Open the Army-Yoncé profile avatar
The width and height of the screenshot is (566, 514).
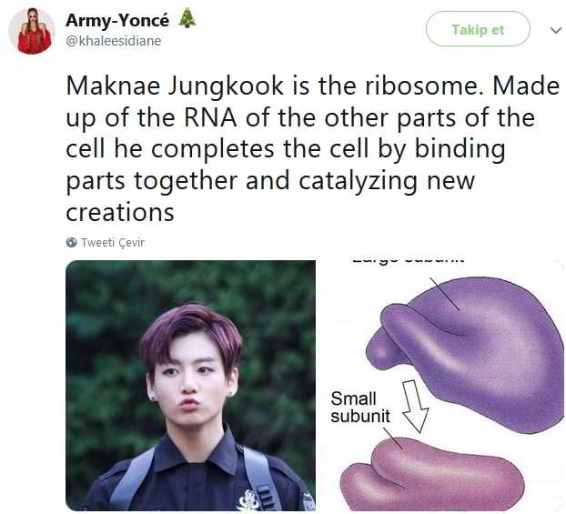32,31
